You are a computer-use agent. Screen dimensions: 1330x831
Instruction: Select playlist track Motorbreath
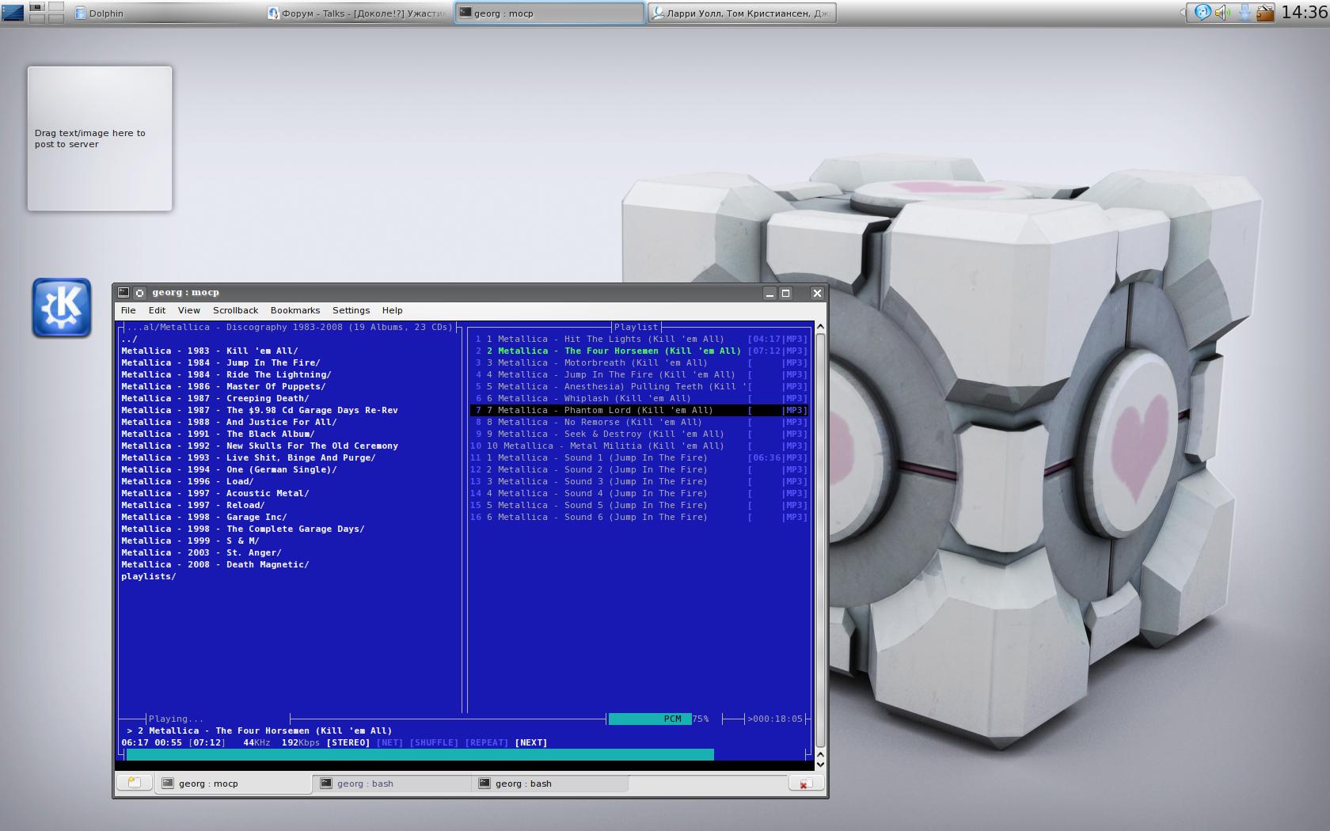click(639, 362)
